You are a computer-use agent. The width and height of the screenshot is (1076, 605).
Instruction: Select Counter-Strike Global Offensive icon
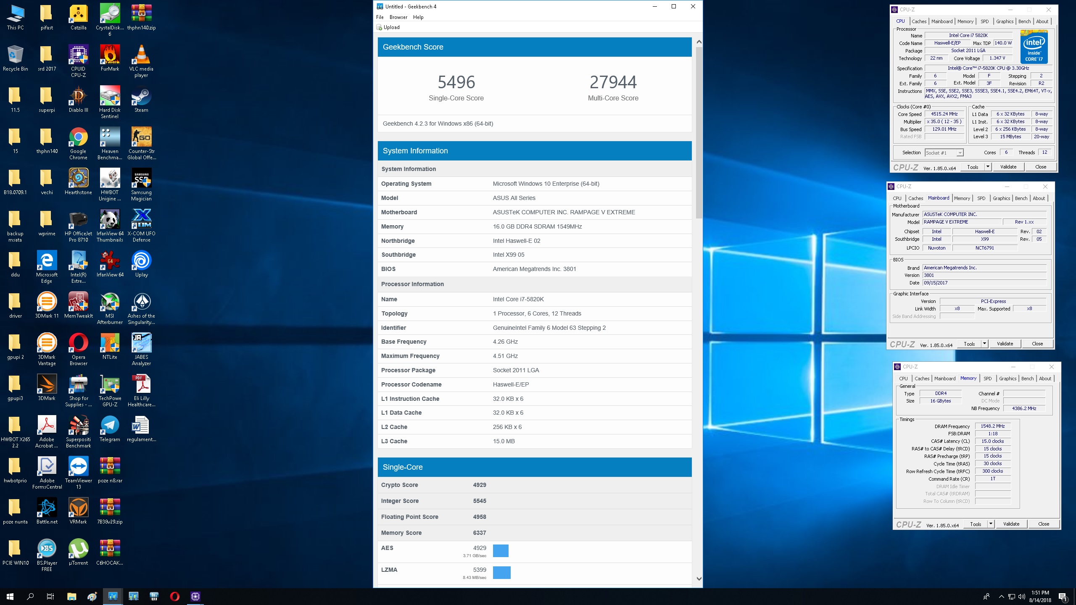click(x=141, y=143)
